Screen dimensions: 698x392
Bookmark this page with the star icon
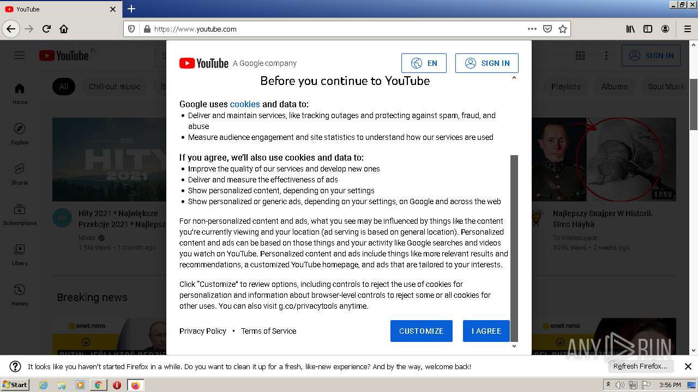(x=563, y=29)
